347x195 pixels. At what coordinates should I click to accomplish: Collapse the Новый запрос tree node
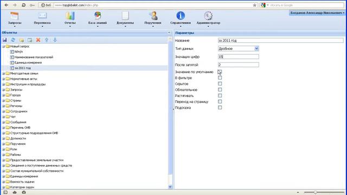(3, 47)
